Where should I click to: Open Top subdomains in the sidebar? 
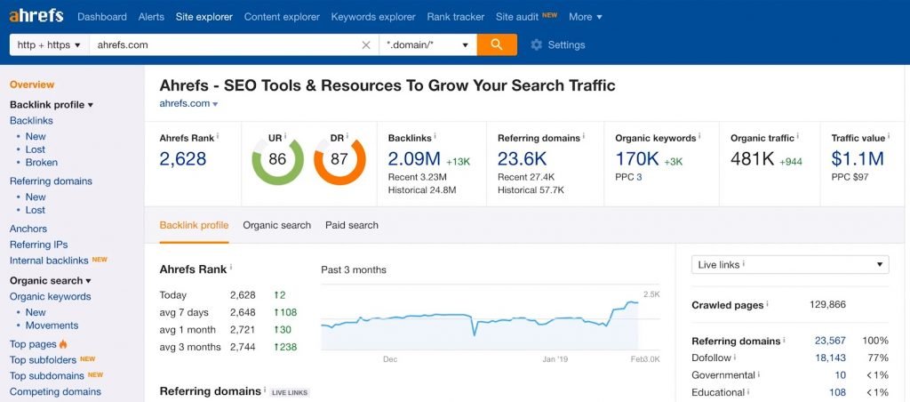point(47,375)
